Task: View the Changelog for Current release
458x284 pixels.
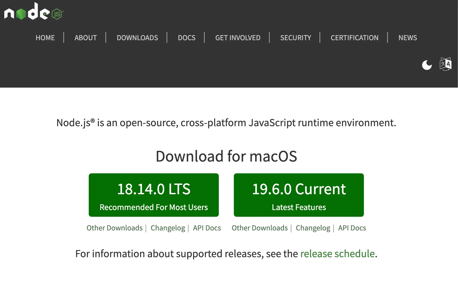Action: coord(313,228)
